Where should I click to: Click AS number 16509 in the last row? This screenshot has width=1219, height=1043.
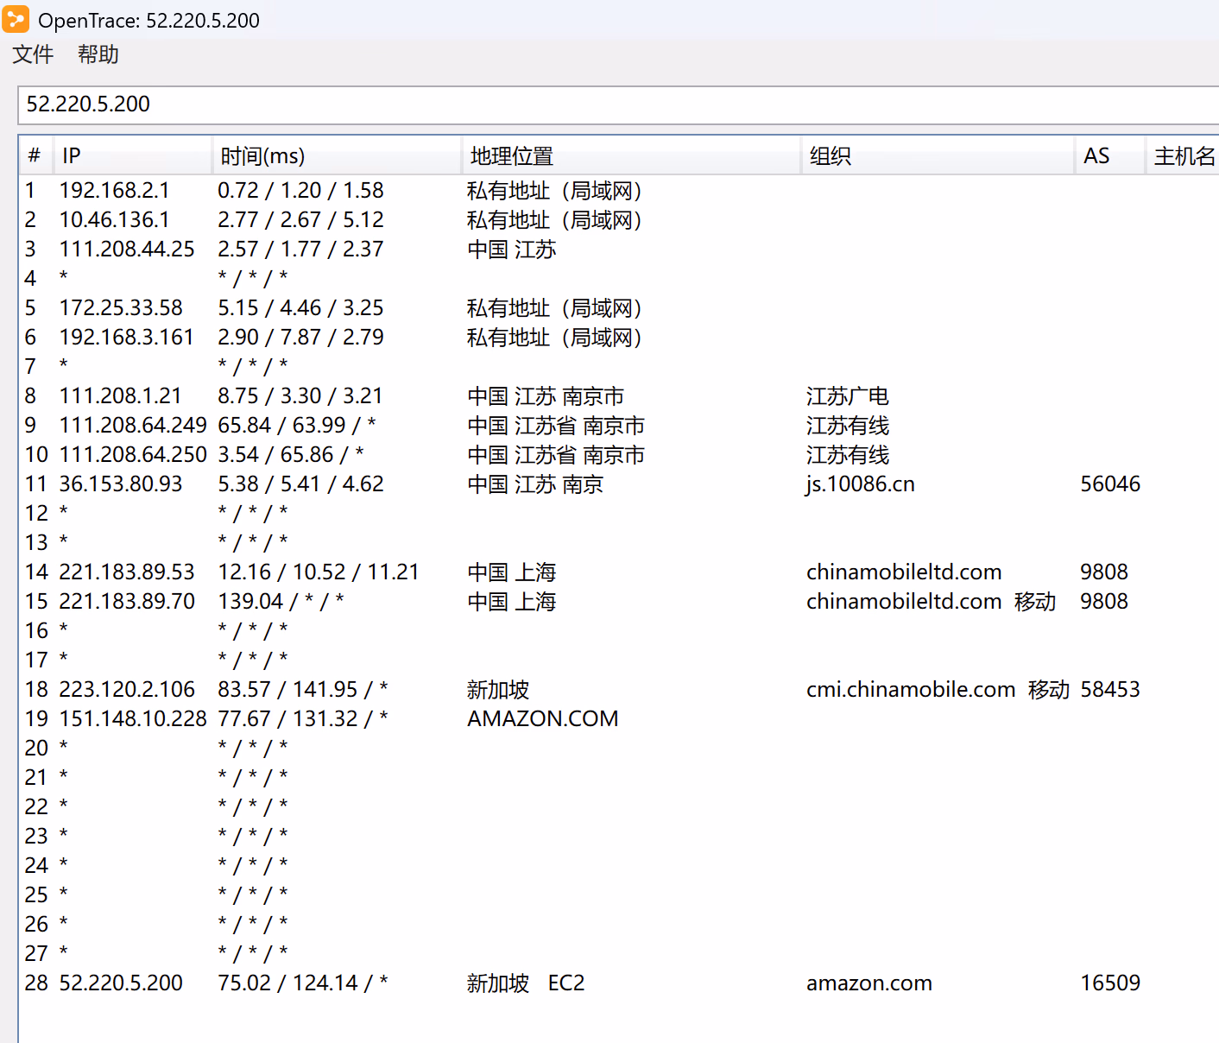click(1109, 983)
